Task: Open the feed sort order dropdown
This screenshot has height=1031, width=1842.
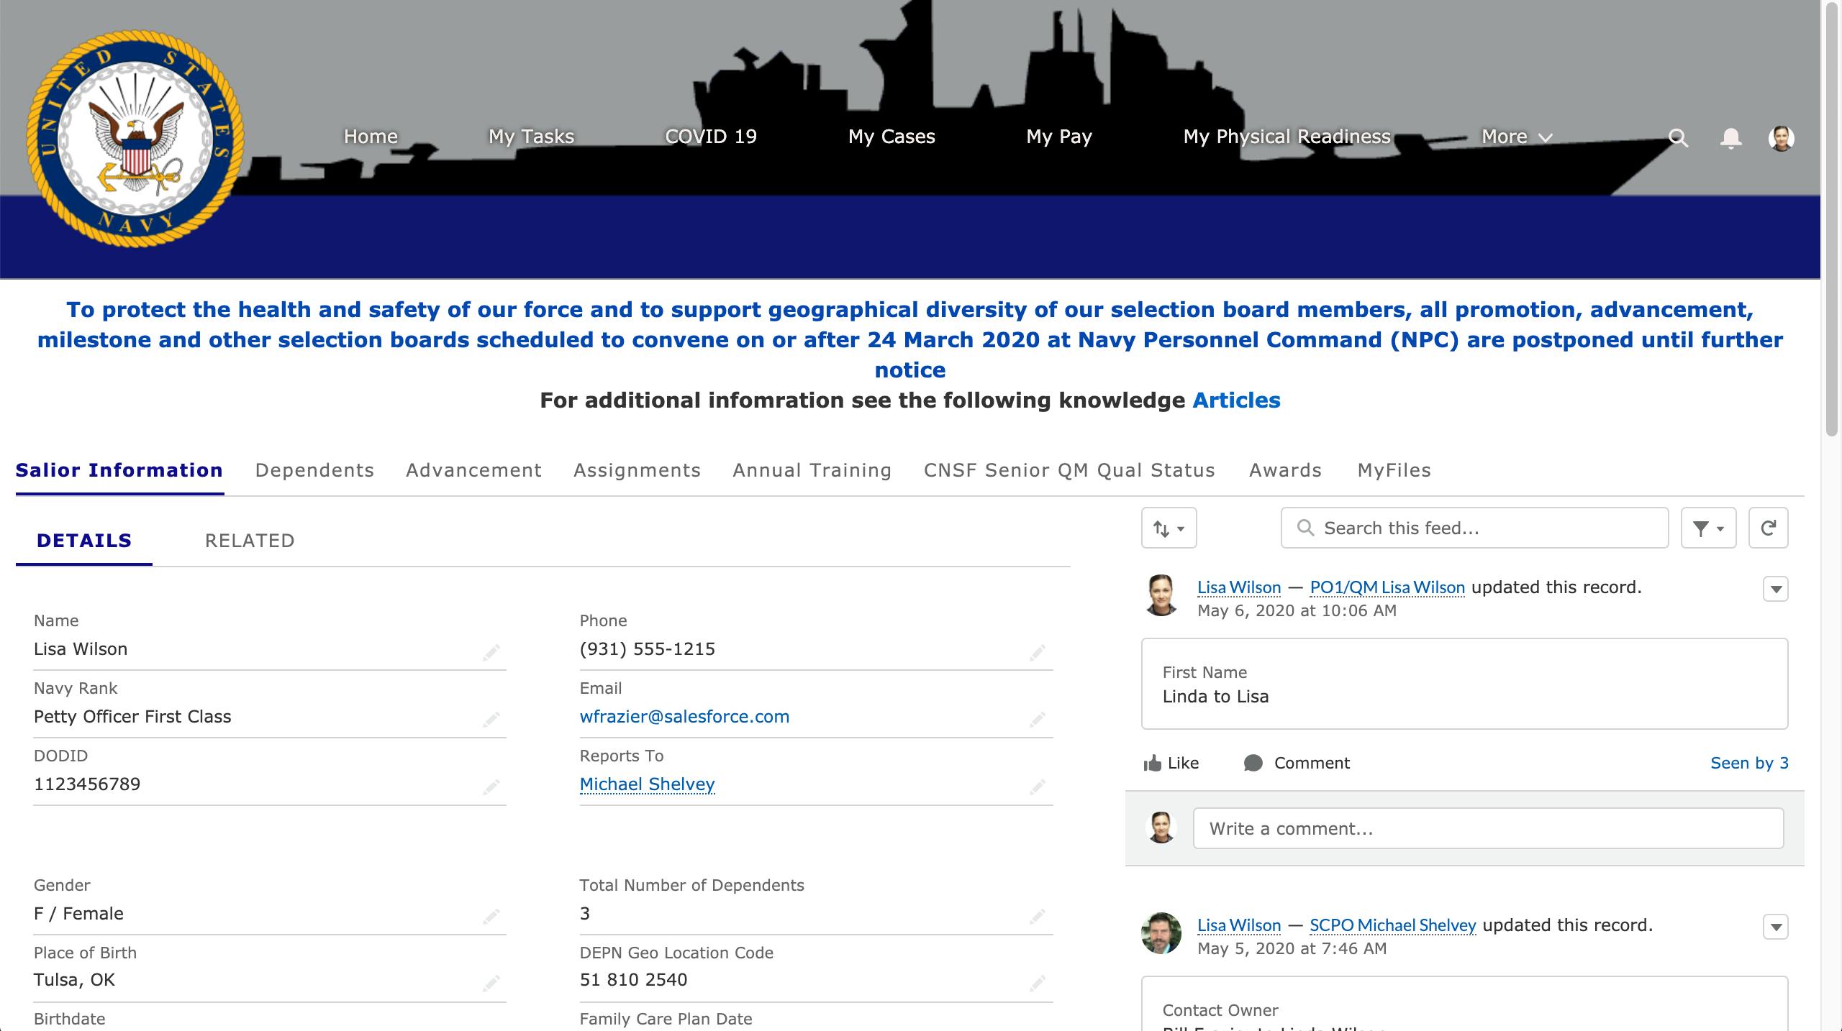Action: click(x=1169, y=528)
